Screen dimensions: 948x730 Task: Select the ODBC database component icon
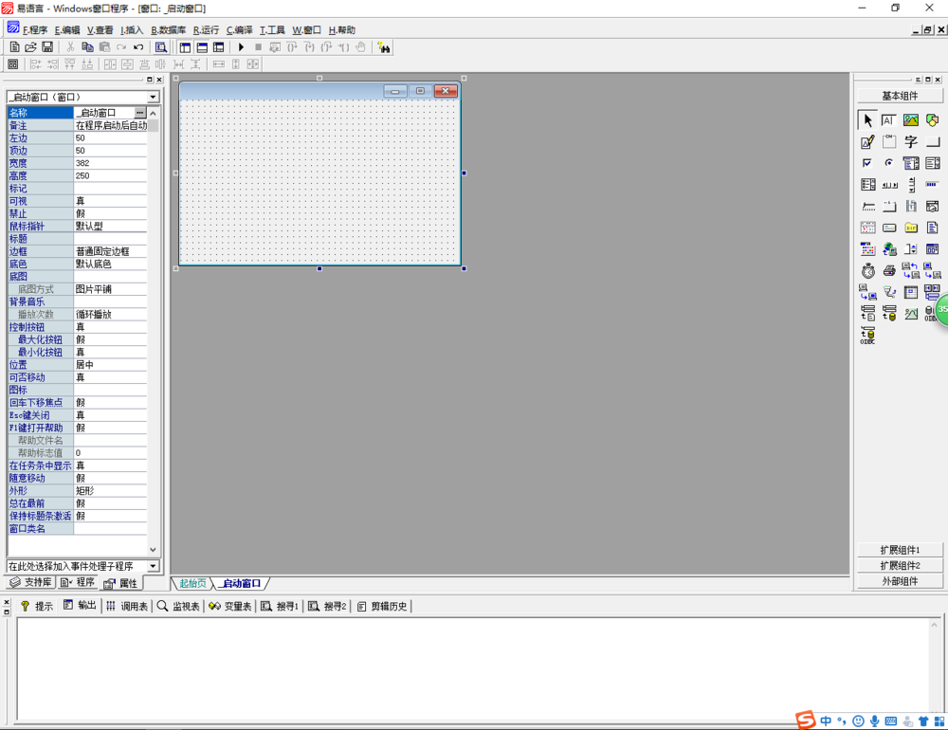click(867, 335)
